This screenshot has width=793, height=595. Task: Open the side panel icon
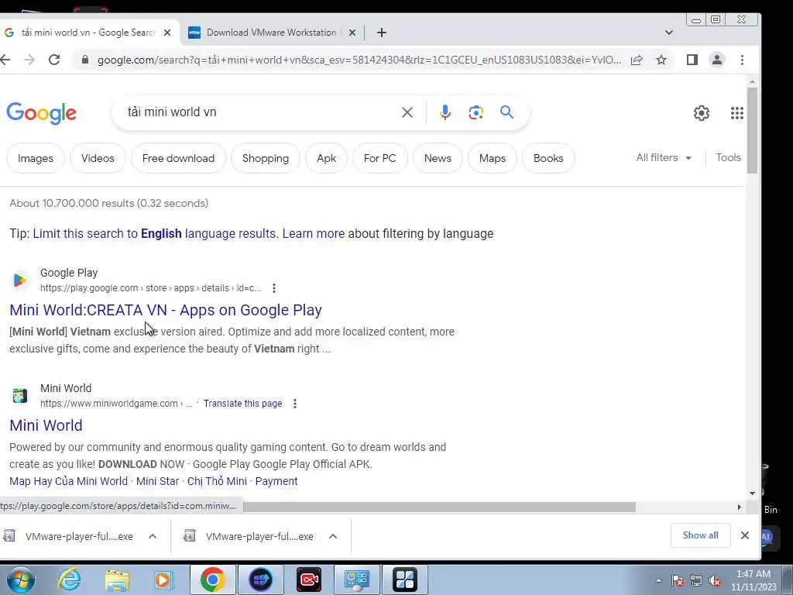(x=692, y=60)
